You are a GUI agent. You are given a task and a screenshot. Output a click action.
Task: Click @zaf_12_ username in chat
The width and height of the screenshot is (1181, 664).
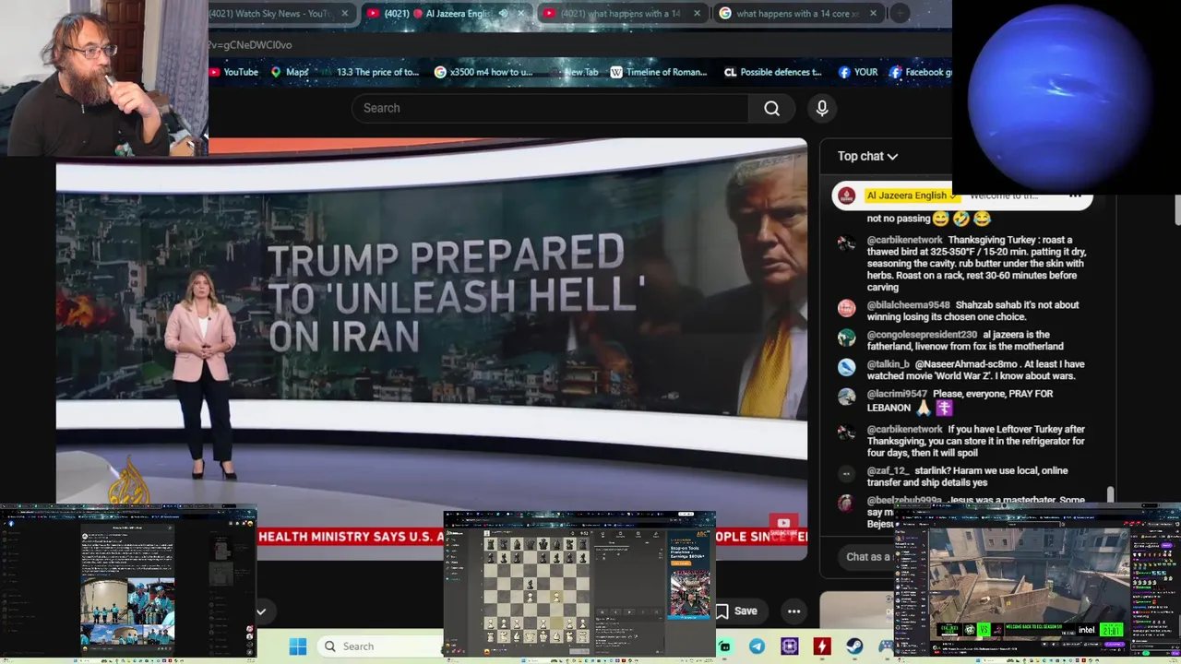point(888,471)
